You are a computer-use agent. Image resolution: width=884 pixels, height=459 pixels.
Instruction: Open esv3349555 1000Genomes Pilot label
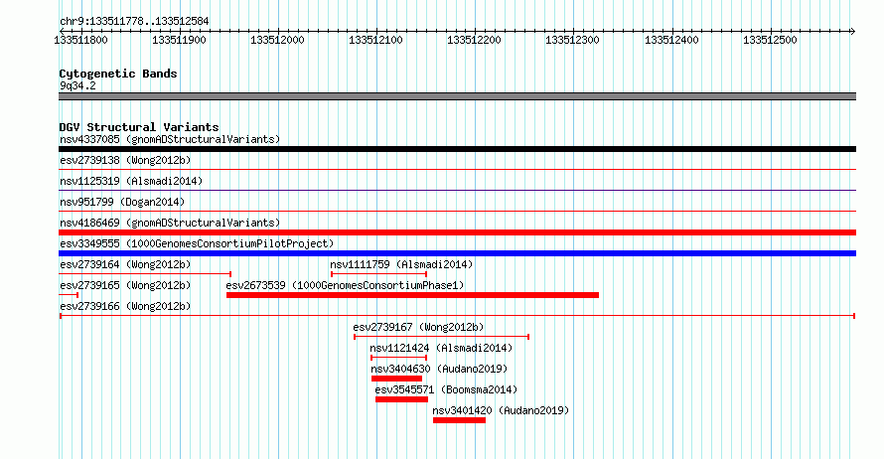[197, 243]
